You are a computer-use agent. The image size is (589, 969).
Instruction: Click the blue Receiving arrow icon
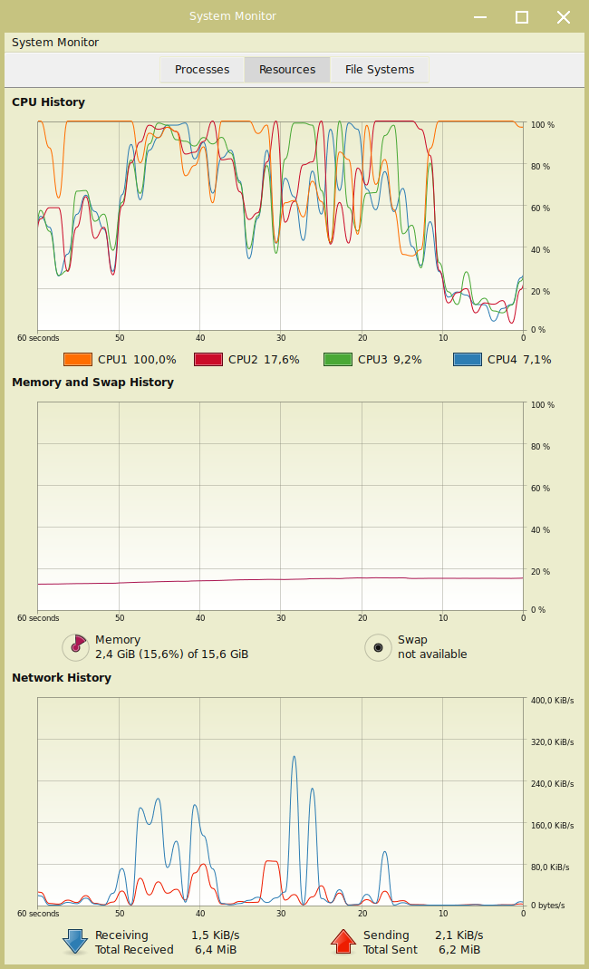75,941
